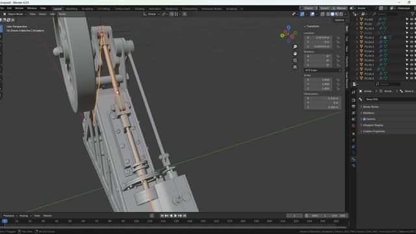
Task: Open the Tool properties tab icon
Action: coord(354,92)
